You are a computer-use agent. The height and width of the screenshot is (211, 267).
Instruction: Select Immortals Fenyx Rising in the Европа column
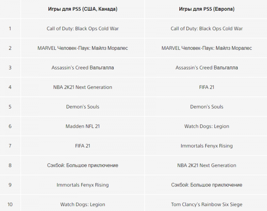pyautogui.click(x=206, y=146)
